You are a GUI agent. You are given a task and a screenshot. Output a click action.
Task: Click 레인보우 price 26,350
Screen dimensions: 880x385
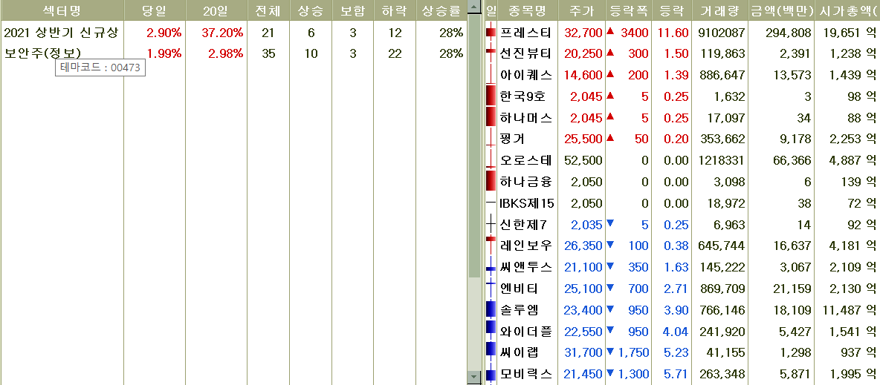583,246
